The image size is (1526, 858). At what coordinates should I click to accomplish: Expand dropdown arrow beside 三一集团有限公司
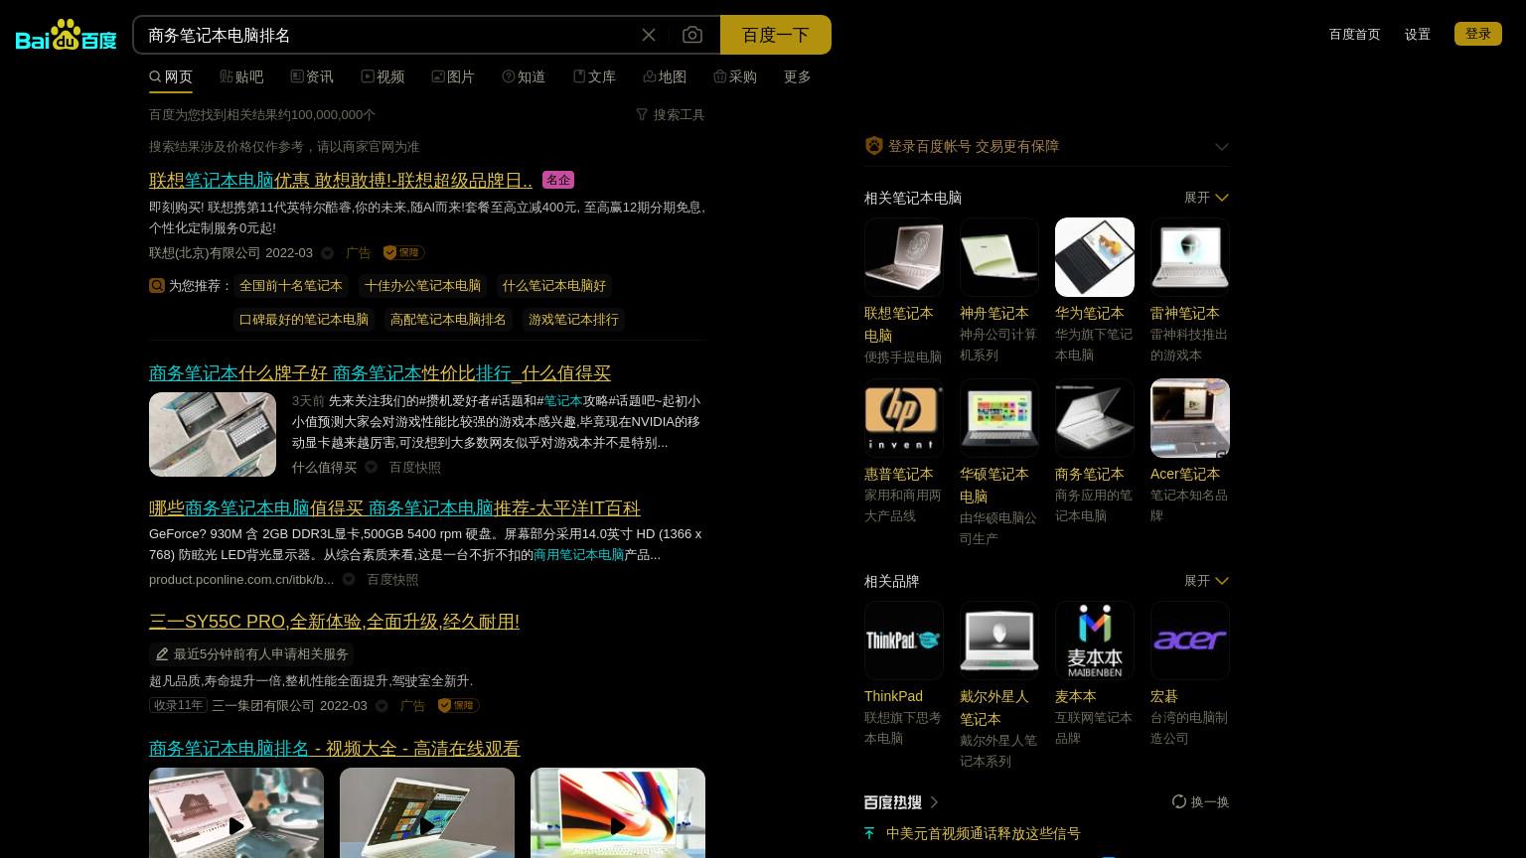tap(381, 706)
